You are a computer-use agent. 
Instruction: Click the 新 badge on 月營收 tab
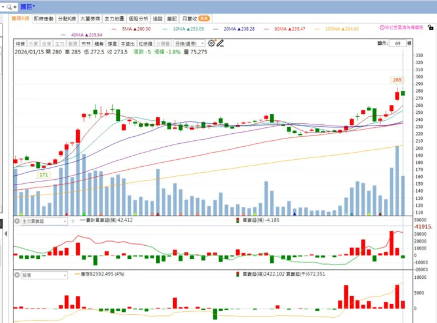(204, 19)
